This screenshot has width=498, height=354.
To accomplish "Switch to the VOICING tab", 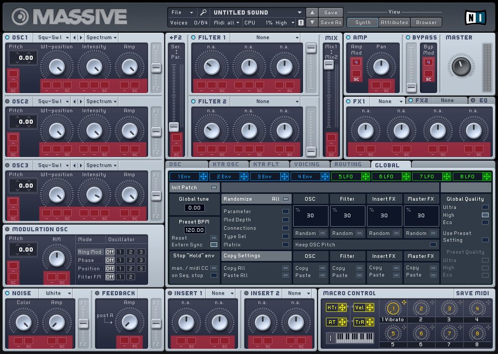I will point(310,164).
